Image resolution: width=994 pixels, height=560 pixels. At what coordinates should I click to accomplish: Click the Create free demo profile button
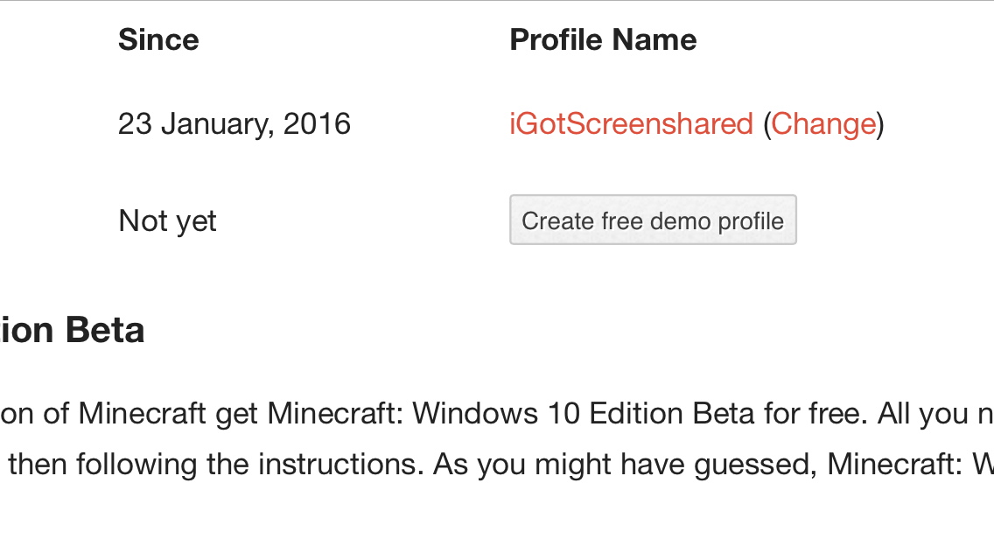653,220
